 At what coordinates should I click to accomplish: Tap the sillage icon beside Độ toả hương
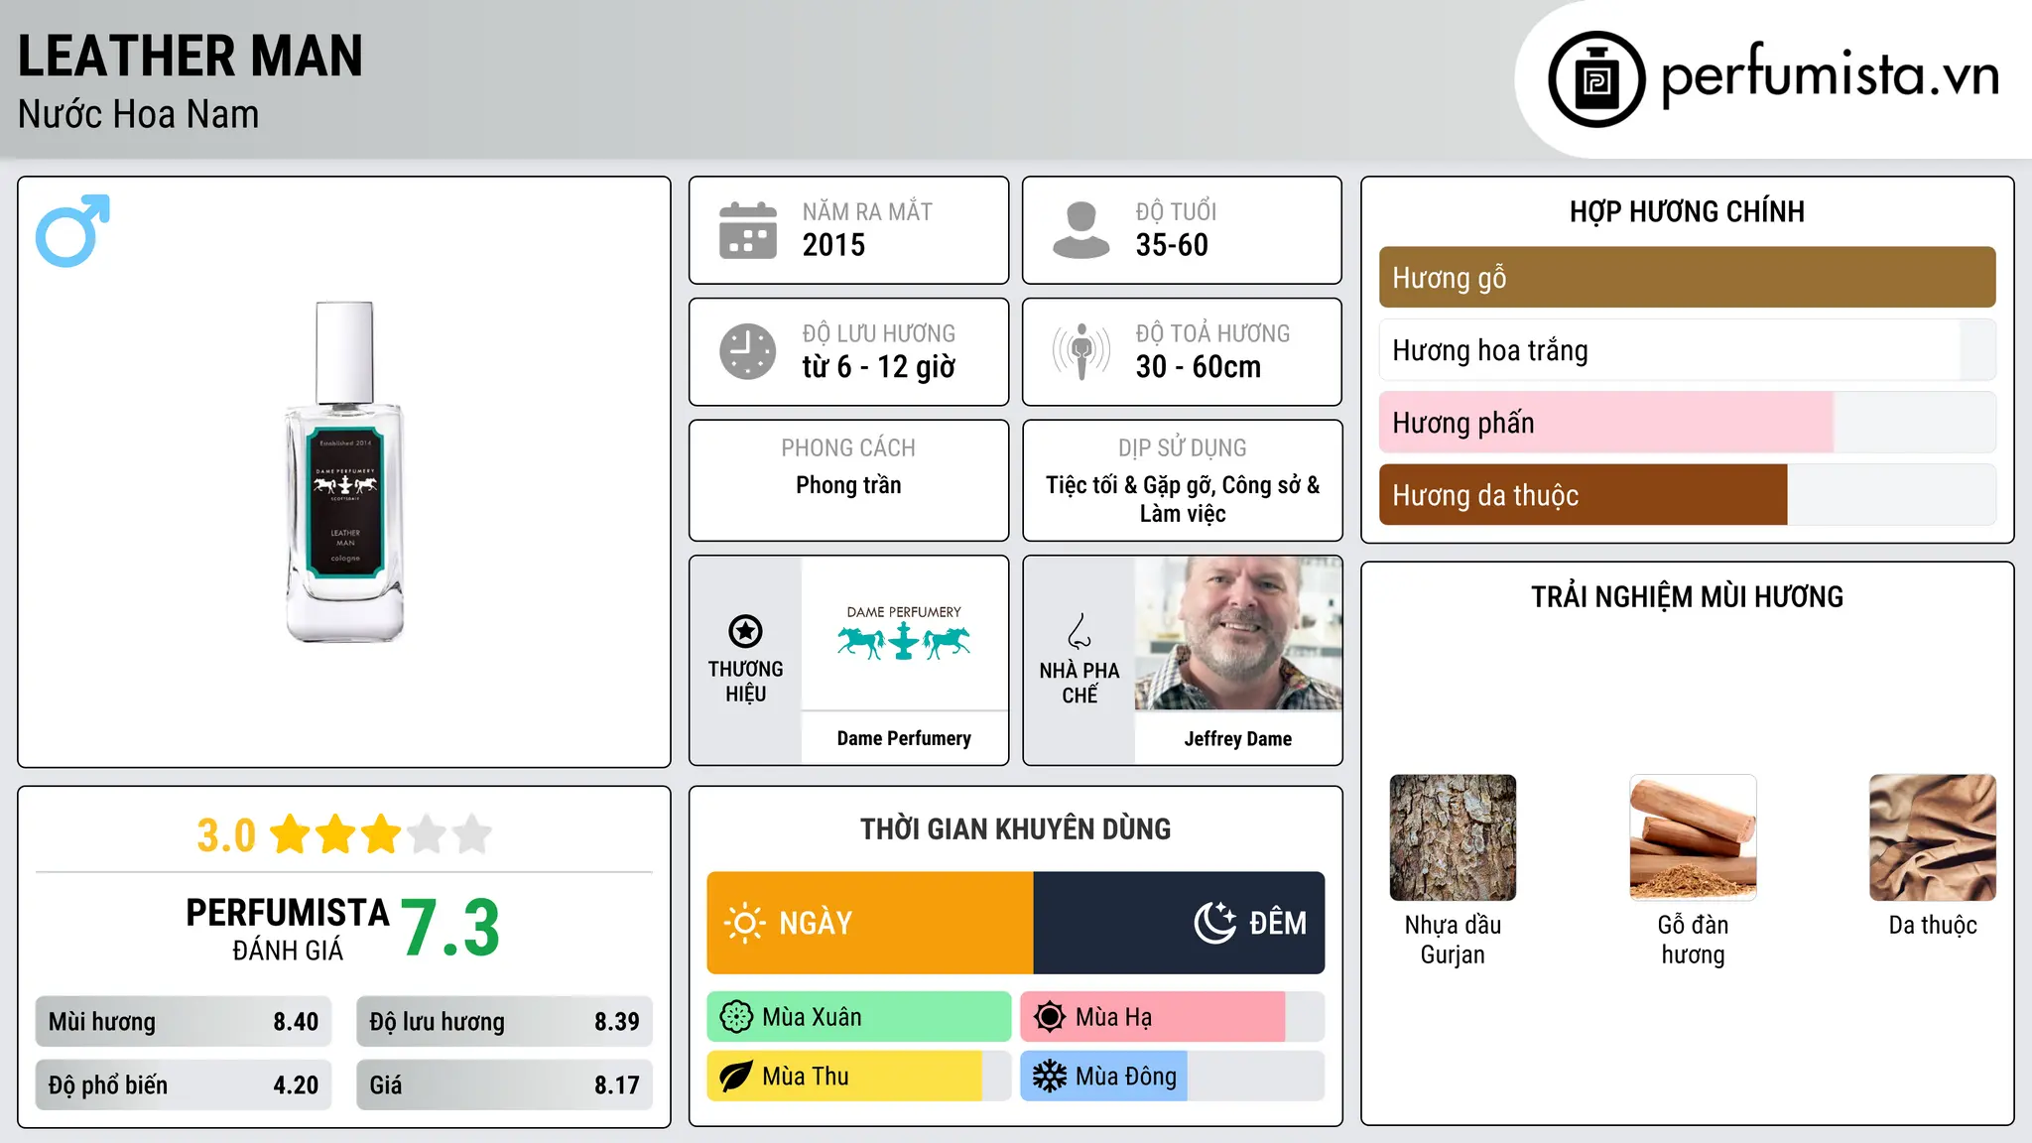coord(1081,351)
